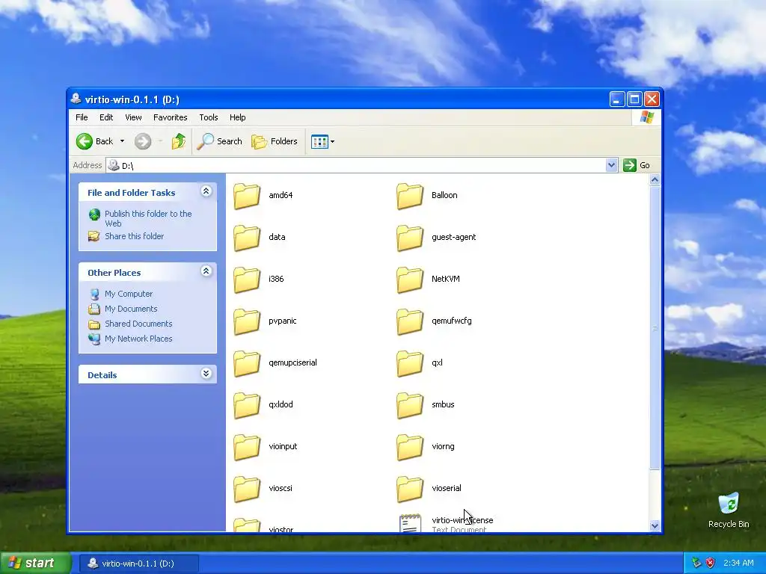
Task: Select the vioscsi folder icon
Action: (247, 489)
